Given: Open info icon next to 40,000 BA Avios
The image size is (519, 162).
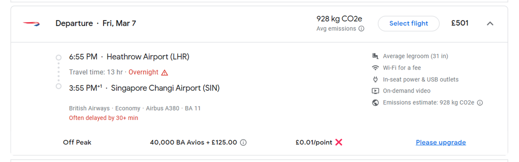Looking at the screenshot, I should point(243,143).
